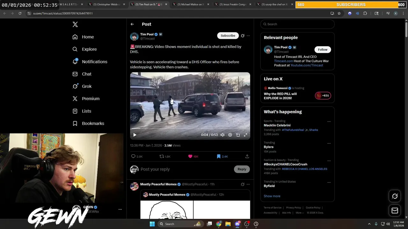This screenshot has height=229, width=408.
Task: Open the Timcast.com link
Action: [x=283, y=61]
